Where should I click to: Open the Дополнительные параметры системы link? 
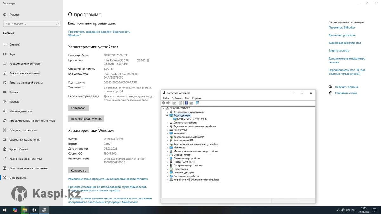[347, 60]
